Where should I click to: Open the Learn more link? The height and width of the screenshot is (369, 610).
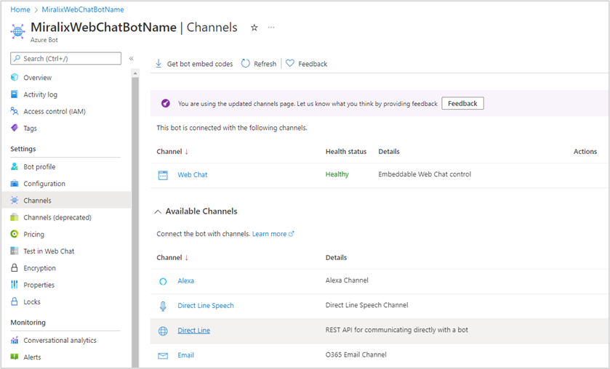[x=273, y=234]
